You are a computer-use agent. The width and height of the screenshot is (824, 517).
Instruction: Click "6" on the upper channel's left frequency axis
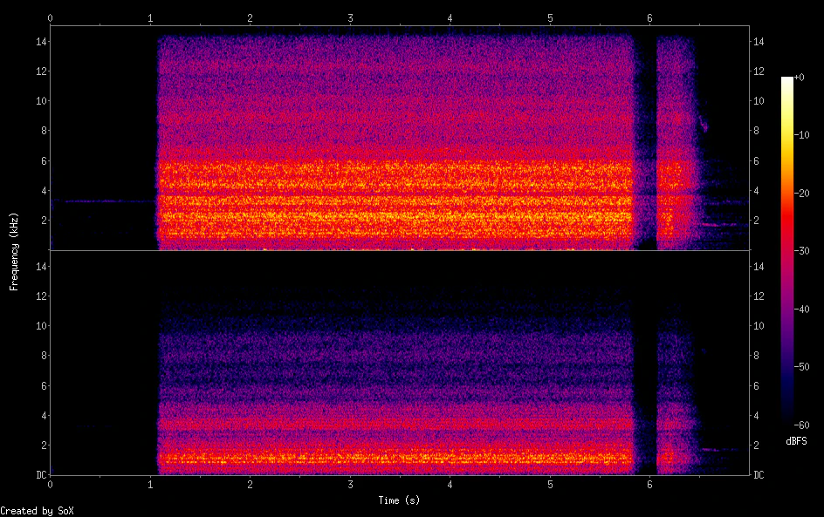click(x=45, y=161)
